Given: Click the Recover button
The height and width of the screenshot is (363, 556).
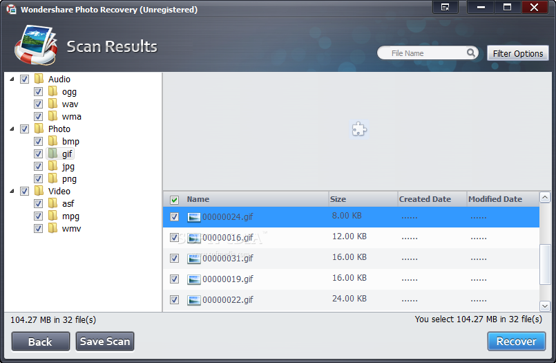Looking at the screenshot, I should pos(517,342).
